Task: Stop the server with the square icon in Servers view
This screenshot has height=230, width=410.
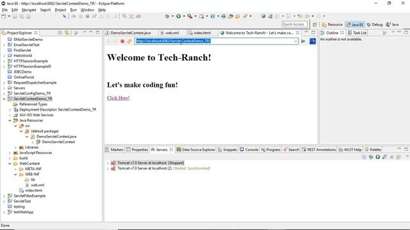Action: point(391,157)
